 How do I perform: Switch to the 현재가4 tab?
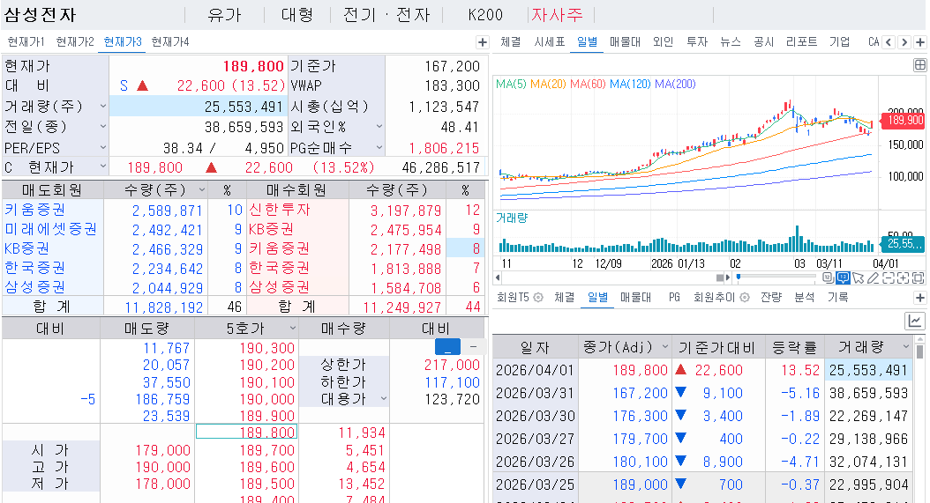170,42
